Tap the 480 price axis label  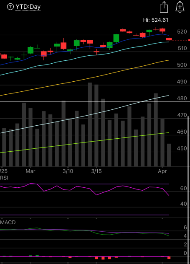tap(182, 98)
